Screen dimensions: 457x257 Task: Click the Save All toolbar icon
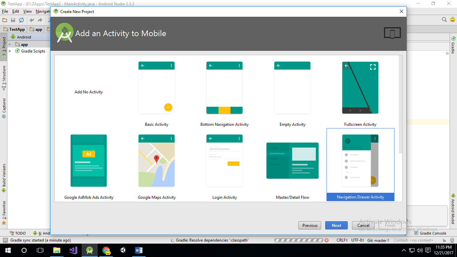[x=13, y=20]
